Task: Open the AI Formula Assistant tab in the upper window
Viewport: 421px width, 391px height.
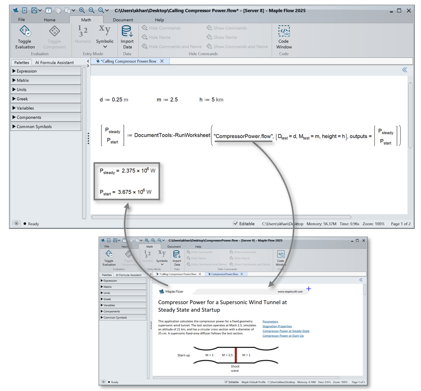Action: tap(54, 62)
